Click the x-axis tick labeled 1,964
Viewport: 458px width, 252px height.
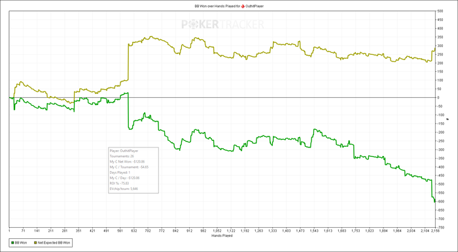tap(396, 230)
